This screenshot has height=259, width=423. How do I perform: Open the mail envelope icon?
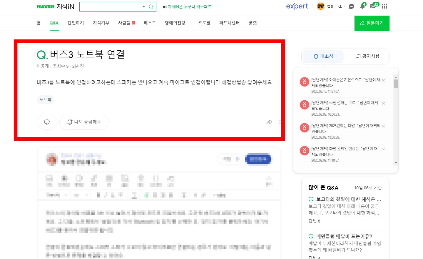point(373,6)
